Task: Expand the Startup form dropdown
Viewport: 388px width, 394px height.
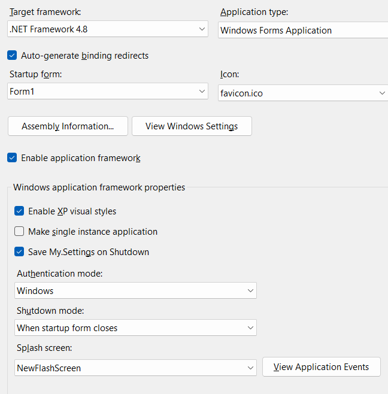Action: (108, 92)
